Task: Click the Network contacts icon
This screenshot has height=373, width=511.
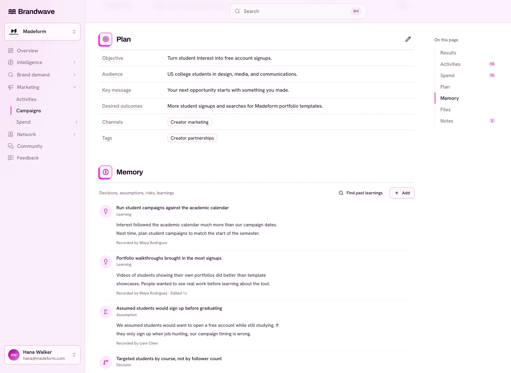Action: click(x=11, y=134)
